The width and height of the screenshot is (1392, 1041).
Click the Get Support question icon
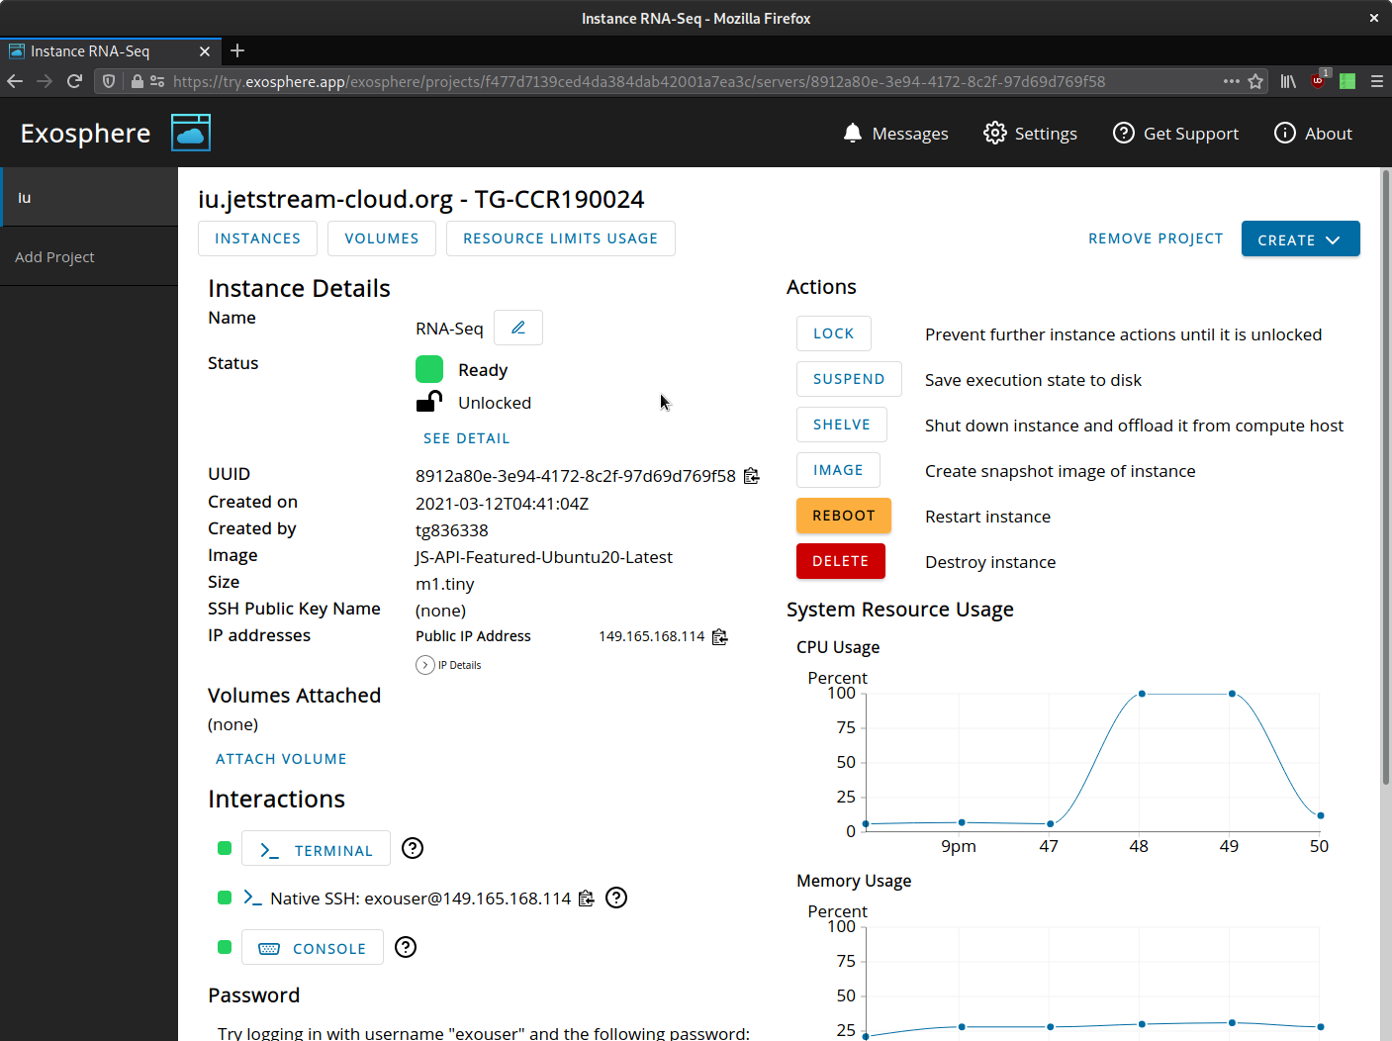click(x=1124, y=133)
